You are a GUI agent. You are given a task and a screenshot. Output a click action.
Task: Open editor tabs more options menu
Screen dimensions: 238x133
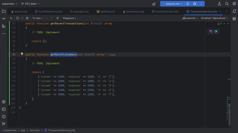point(226,11)
